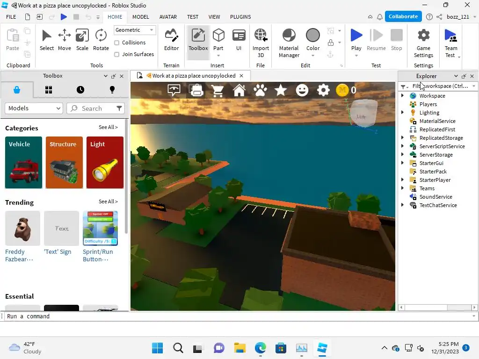
Task: Open Toolbox Marketplace tab
Action: pyautogui.click(x=17, y=90)
